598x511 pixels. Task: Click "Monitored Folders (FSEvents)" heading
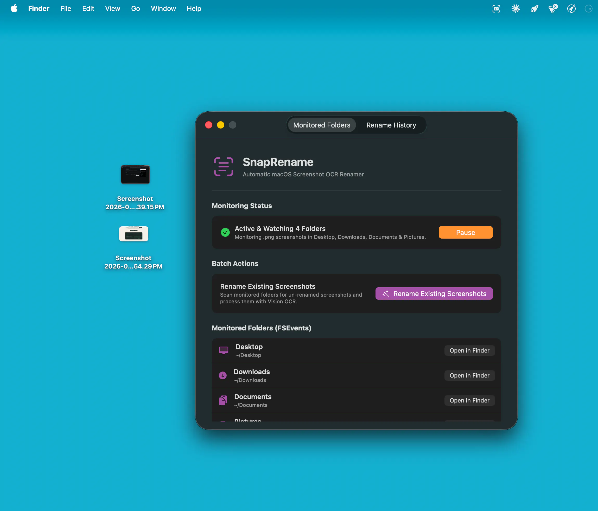[x=262, y=328]
